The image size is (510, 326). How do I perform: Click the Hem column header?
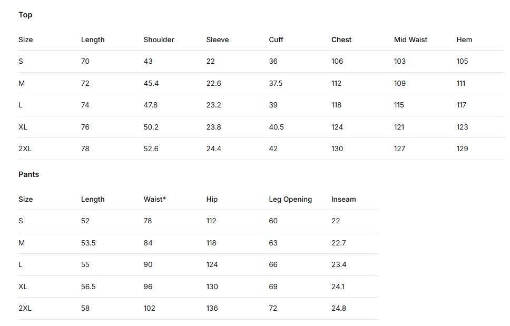click(x=464, y=39)
